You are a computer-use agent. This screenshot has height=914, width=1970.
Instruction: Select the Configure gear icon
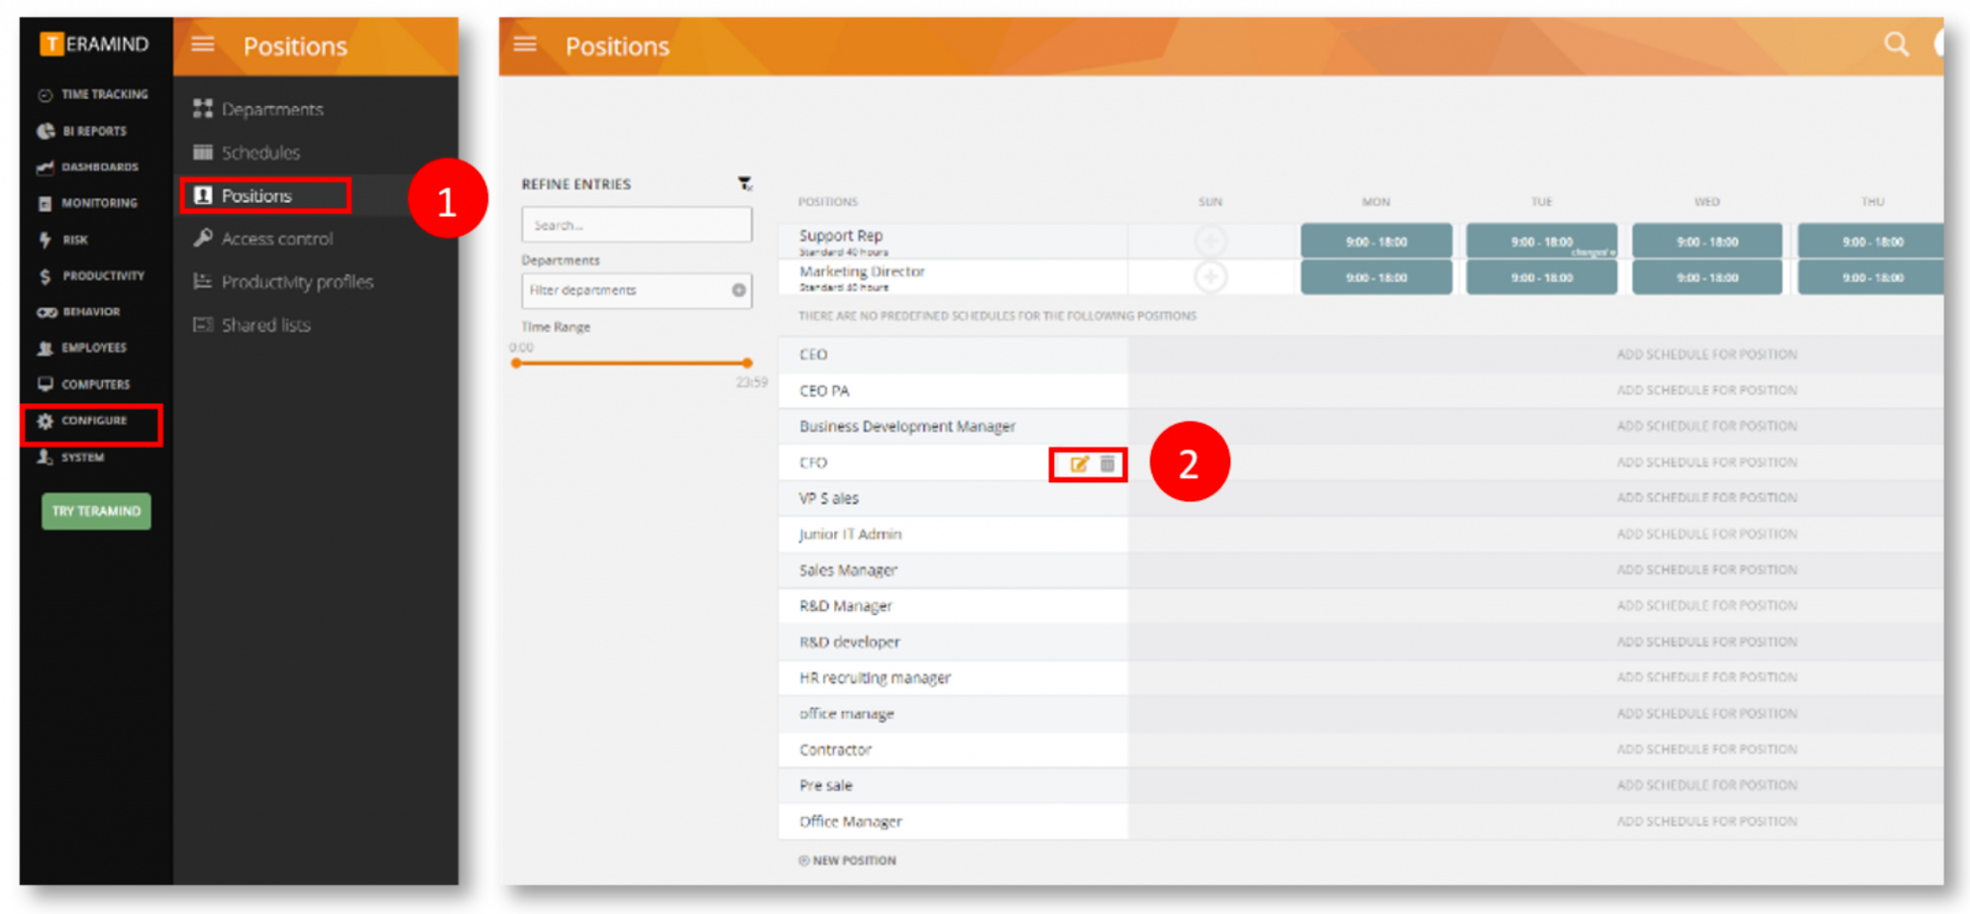44,420
